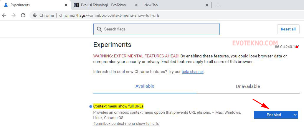Click the Chrome site info icon

click(x=35, y=15)
